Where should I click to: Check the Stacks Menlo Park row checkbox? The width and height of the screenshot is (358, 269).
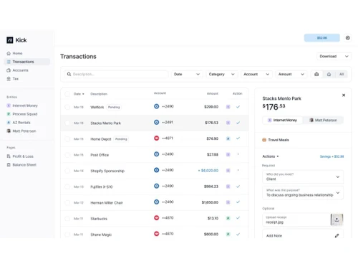coord(67,123)
